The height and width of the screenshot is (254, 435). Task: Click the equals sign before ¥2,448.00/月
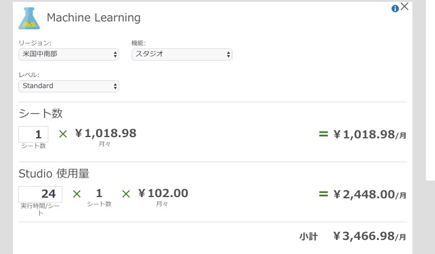[x=324, y=194]
